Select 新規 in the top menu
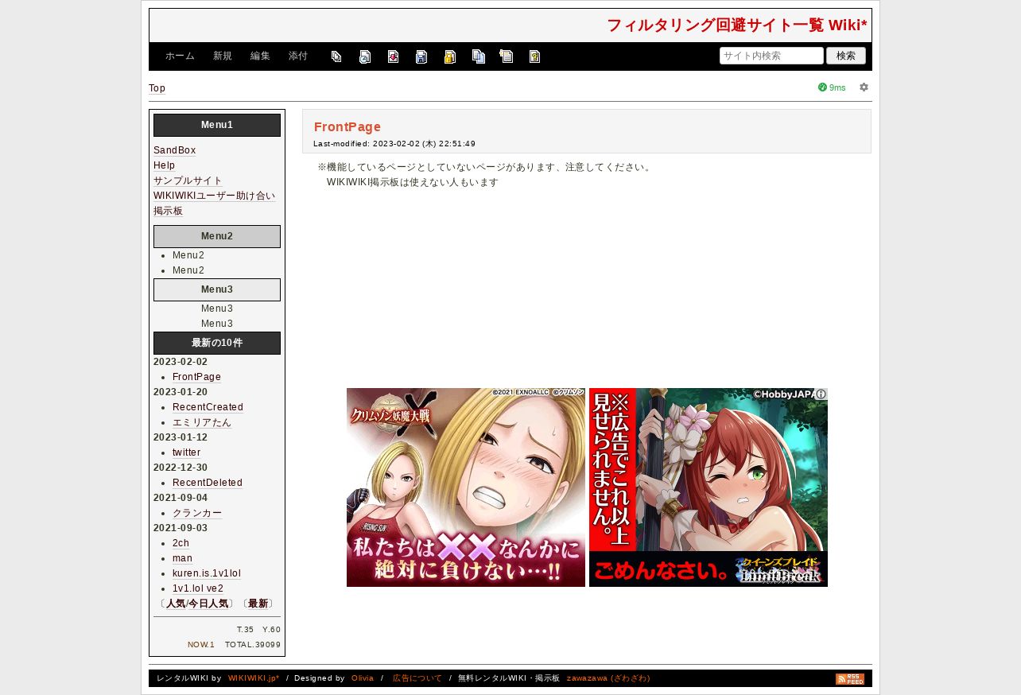The image size is (1021, 695). (x=223, y=56)
